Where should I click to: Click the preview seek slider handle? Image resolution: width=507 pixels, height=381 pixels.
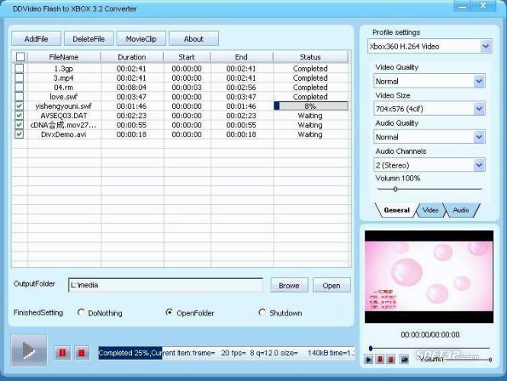(x=371, y=348)
